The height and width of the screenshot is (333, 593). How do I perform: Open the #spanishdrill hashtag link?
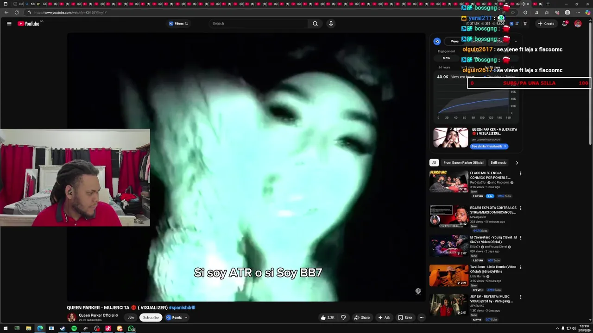[x=182, y=308]
